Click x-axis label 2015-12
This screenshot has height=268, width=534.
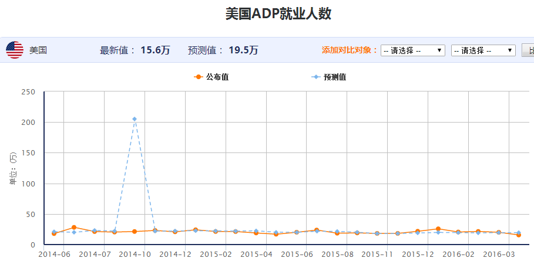click(417, 255)
